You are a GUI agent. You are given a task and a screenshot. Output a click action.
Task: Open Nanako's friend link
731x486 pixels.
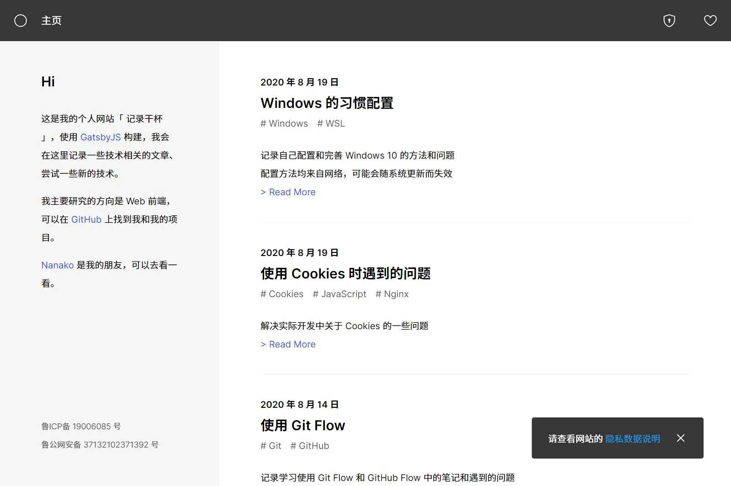point(57,265)
